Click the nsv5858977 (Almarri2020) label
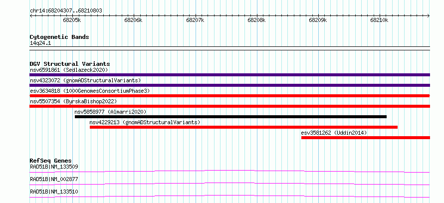Image resolution: width=444 pixels, height=203 pixels. coord(110,112)
